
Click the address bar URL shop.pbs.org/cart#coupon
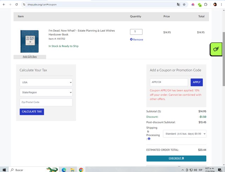(42, 5)
